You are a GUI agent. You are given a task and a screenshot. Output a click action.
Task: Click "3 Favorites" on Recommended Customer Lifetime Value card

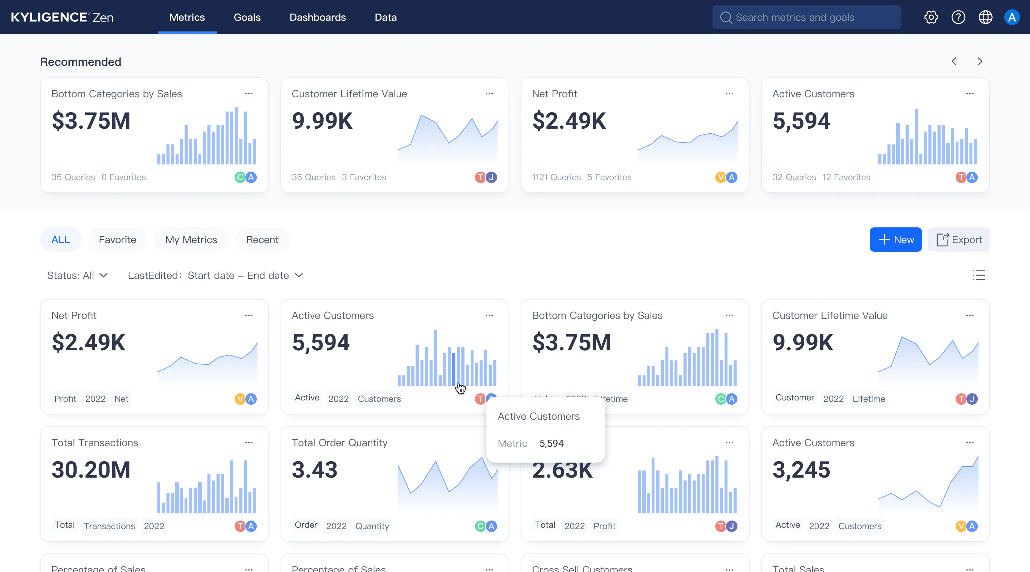[364, 177]
